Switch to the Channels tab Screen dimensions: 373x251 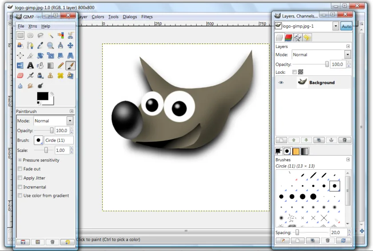(x=288, y=38)
